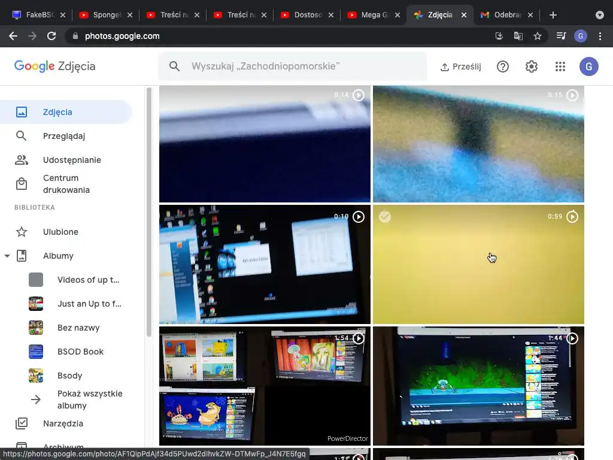Open Chrome profile G avatar in toolbar

[581, 36]
